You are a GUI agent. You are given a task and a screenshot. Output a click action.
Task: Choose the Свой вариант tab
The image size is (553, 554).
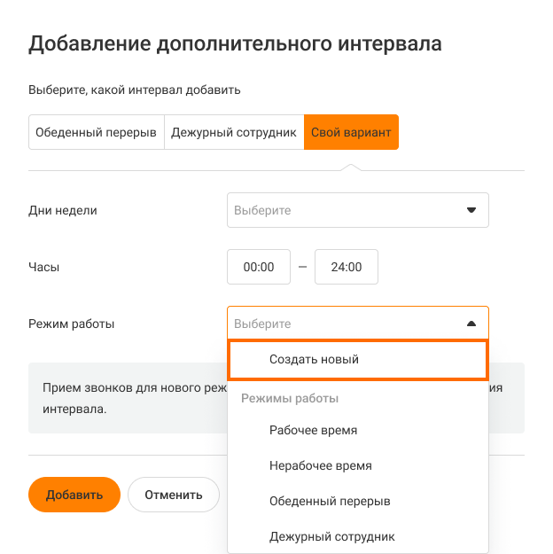(351, 132)
